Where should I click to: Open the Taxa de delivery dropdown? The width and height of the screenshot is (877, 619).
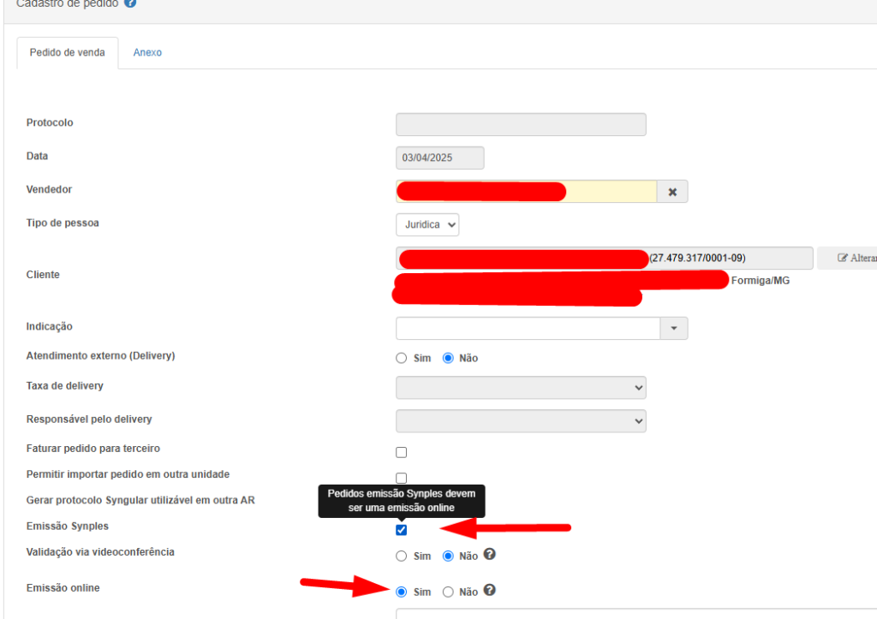pyautogui.click(x=521, y=388)
